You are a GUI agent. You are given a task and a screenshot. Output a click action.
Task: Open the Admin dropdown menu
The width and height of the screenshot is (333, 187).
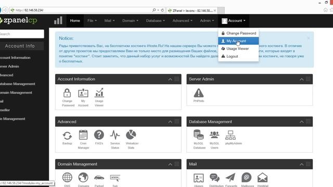[x=207, y=21]
